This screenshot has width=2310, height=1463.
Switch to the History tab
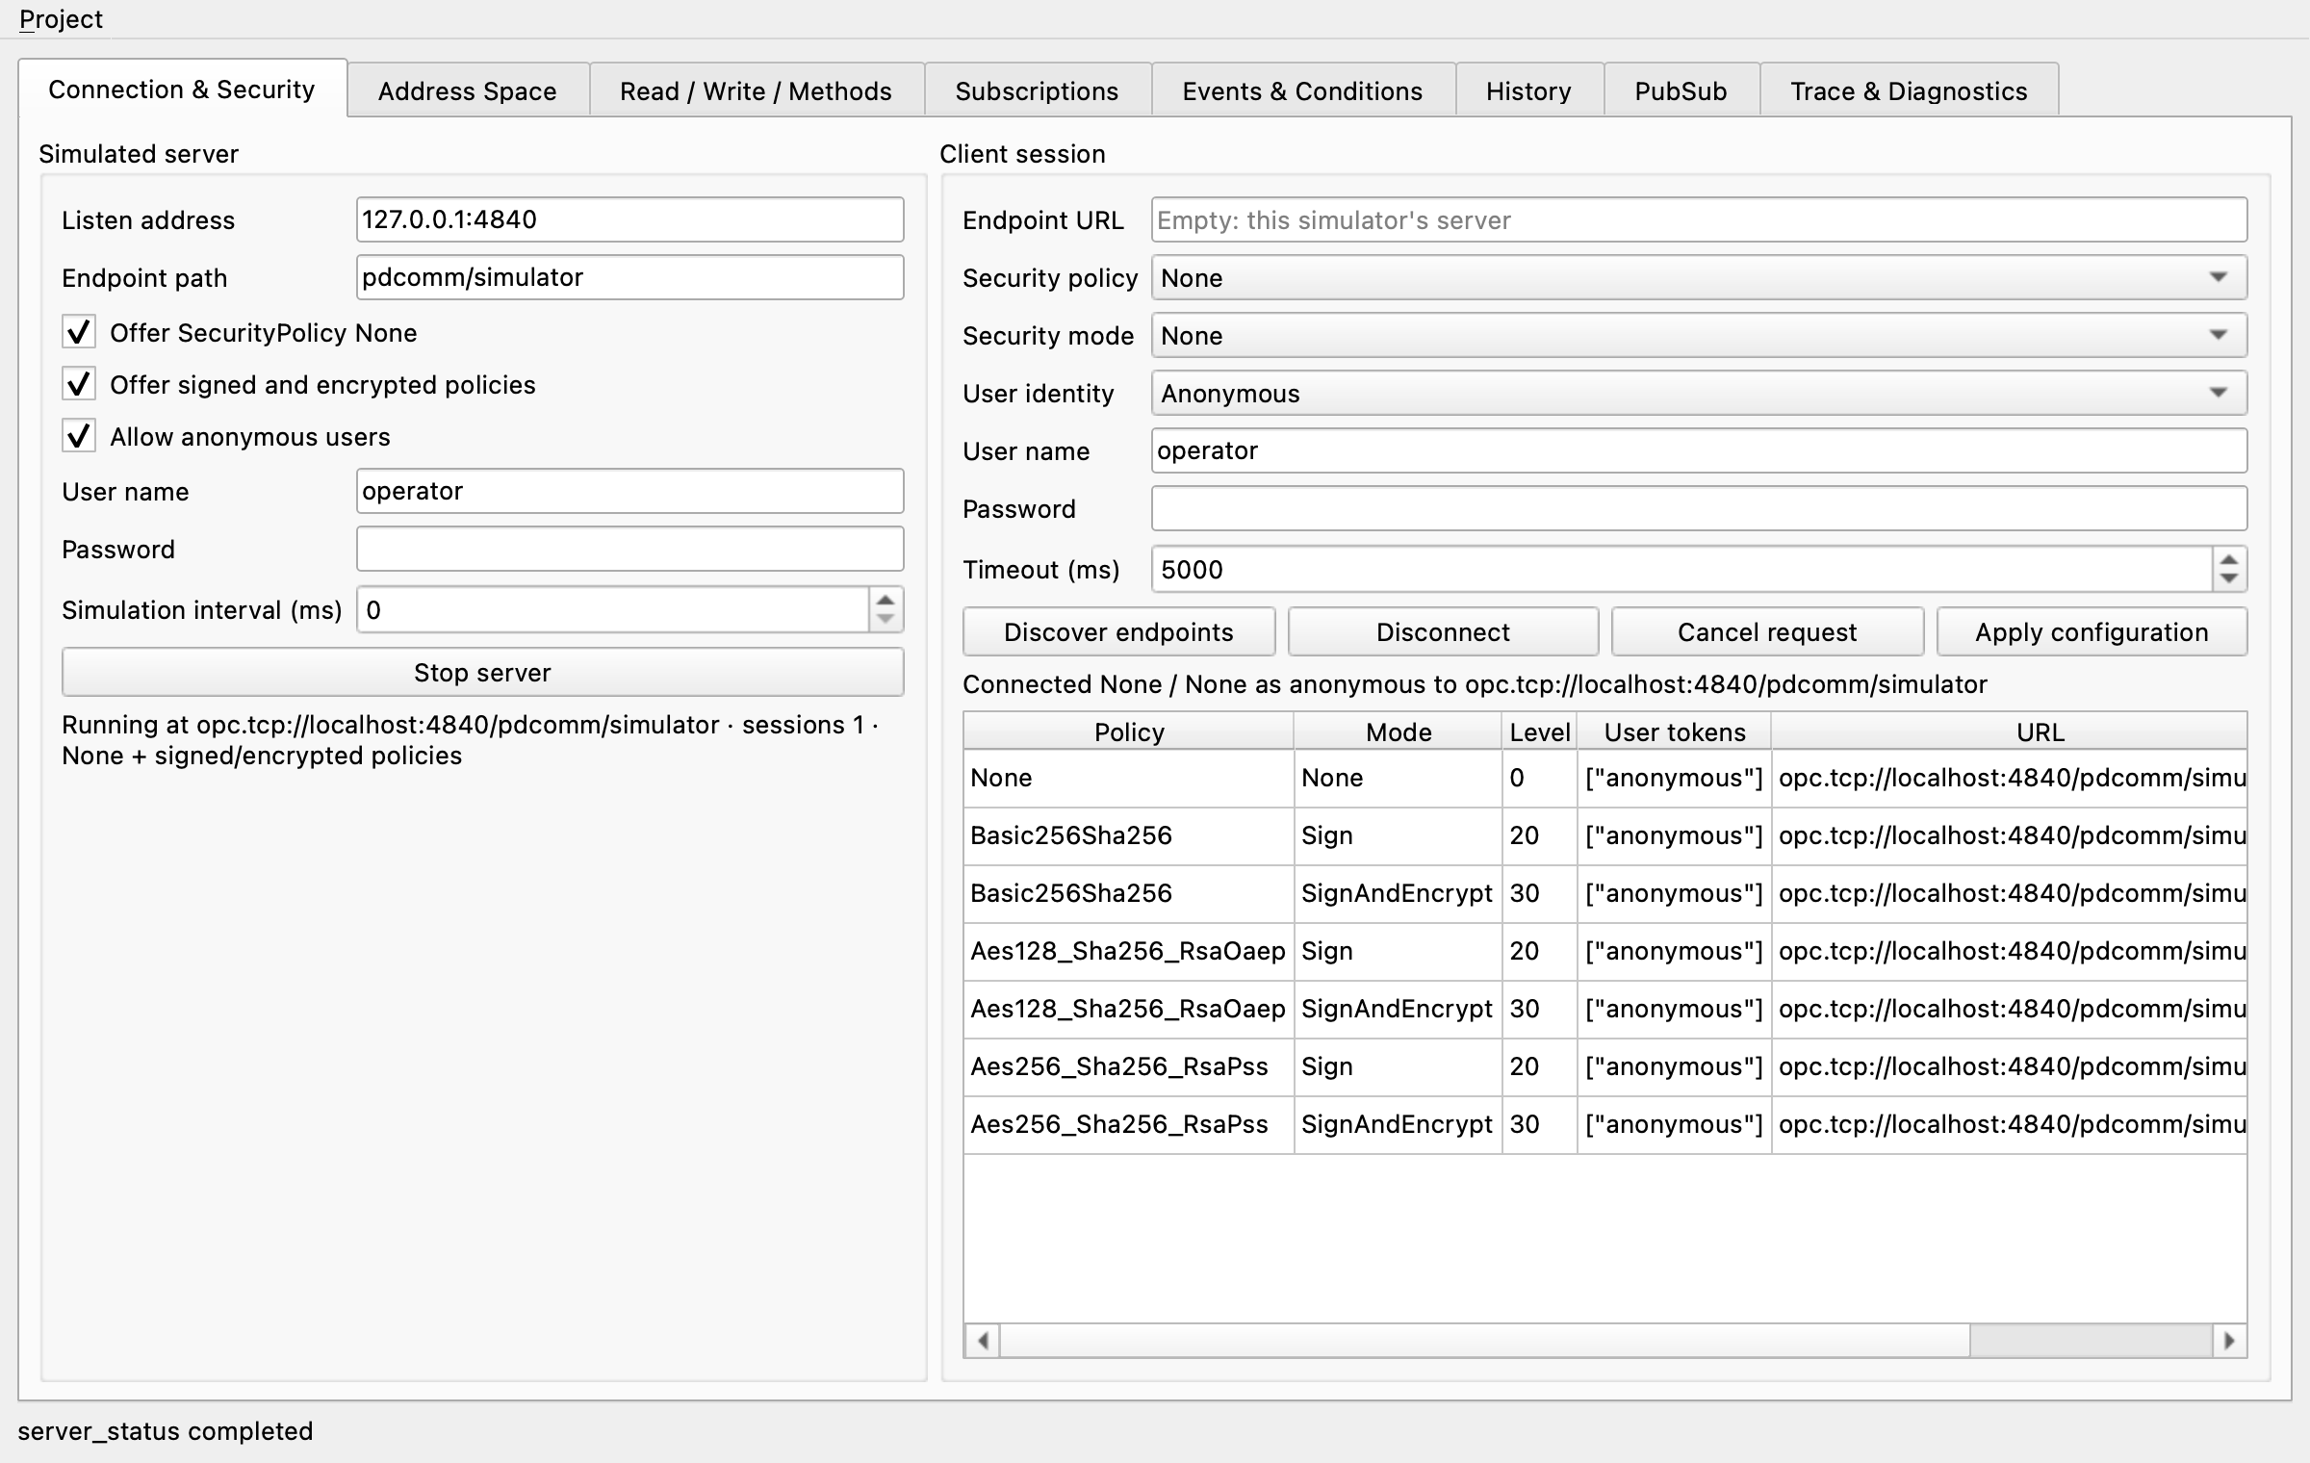pos(1528,91)
